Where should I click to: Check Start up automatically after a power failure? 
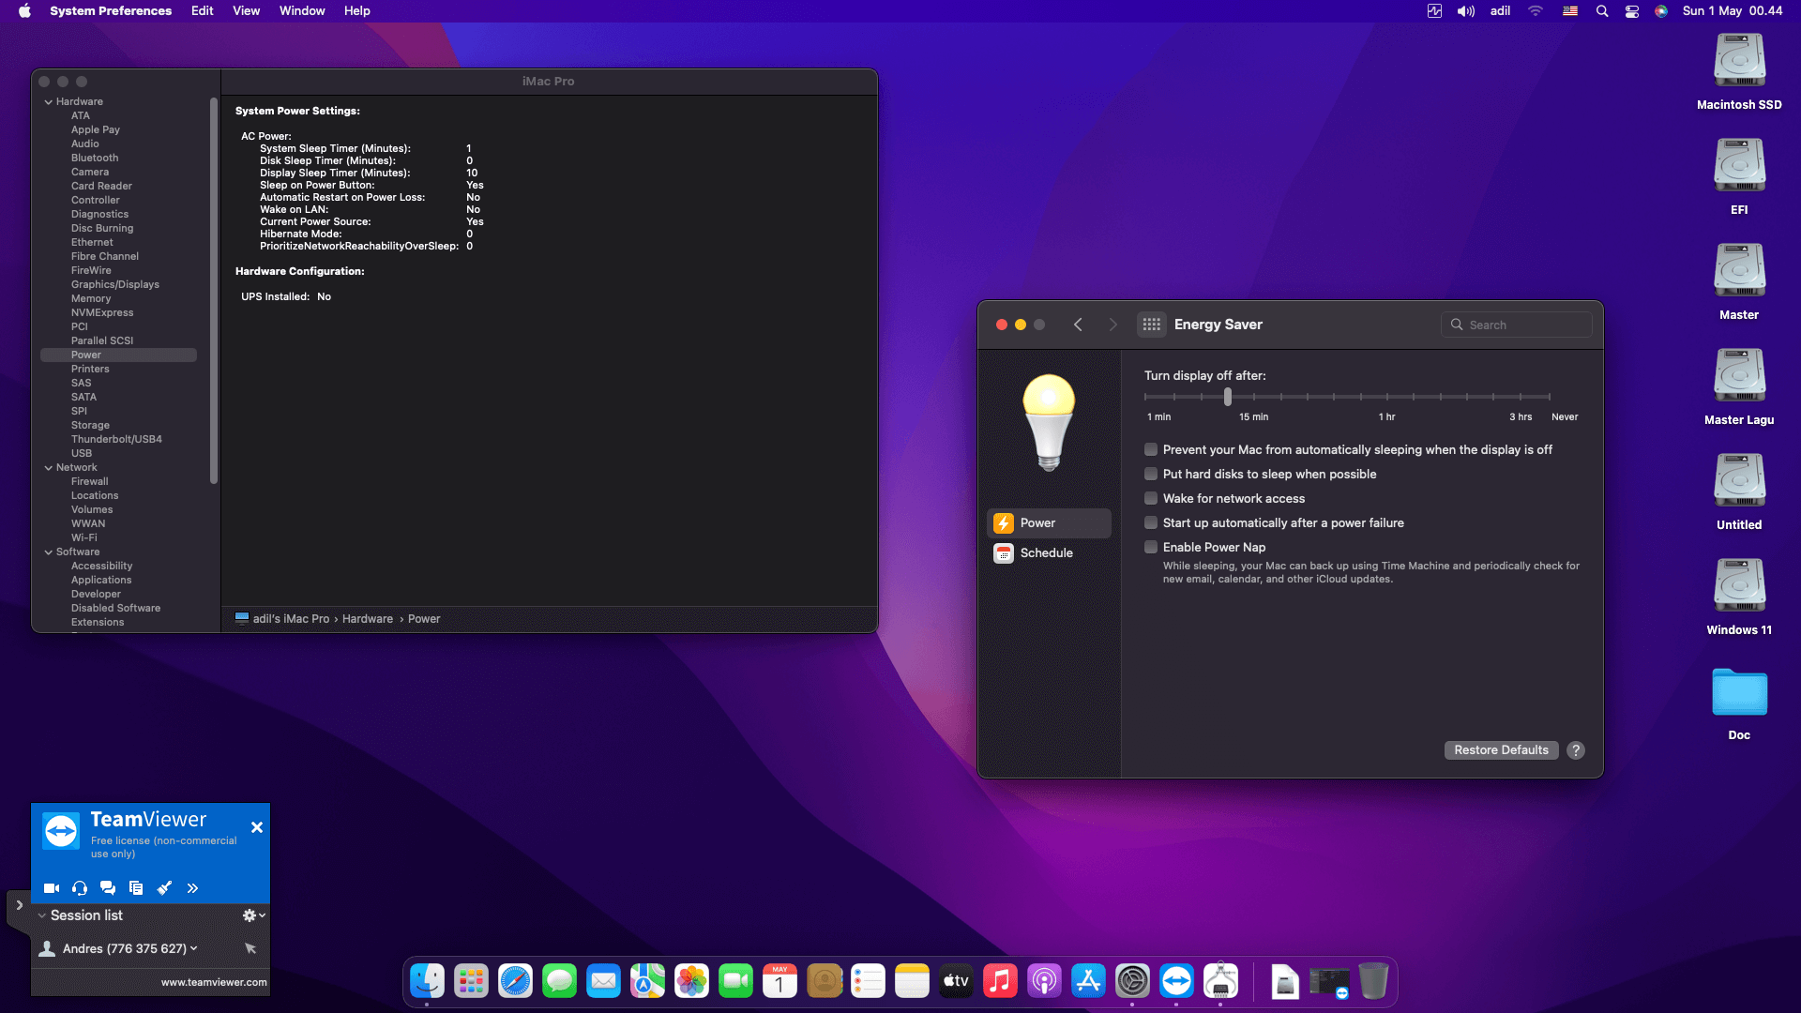pos(1151,522)
